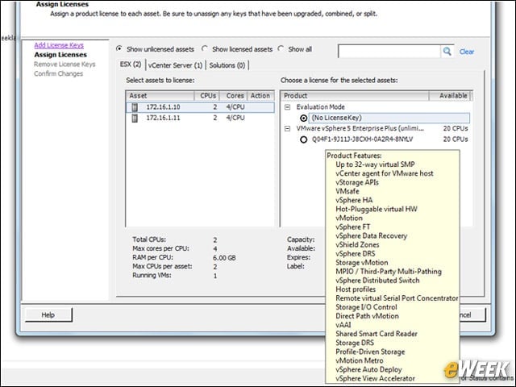
Task: Focus the license search input field
Action: click(x=389, y=52)
